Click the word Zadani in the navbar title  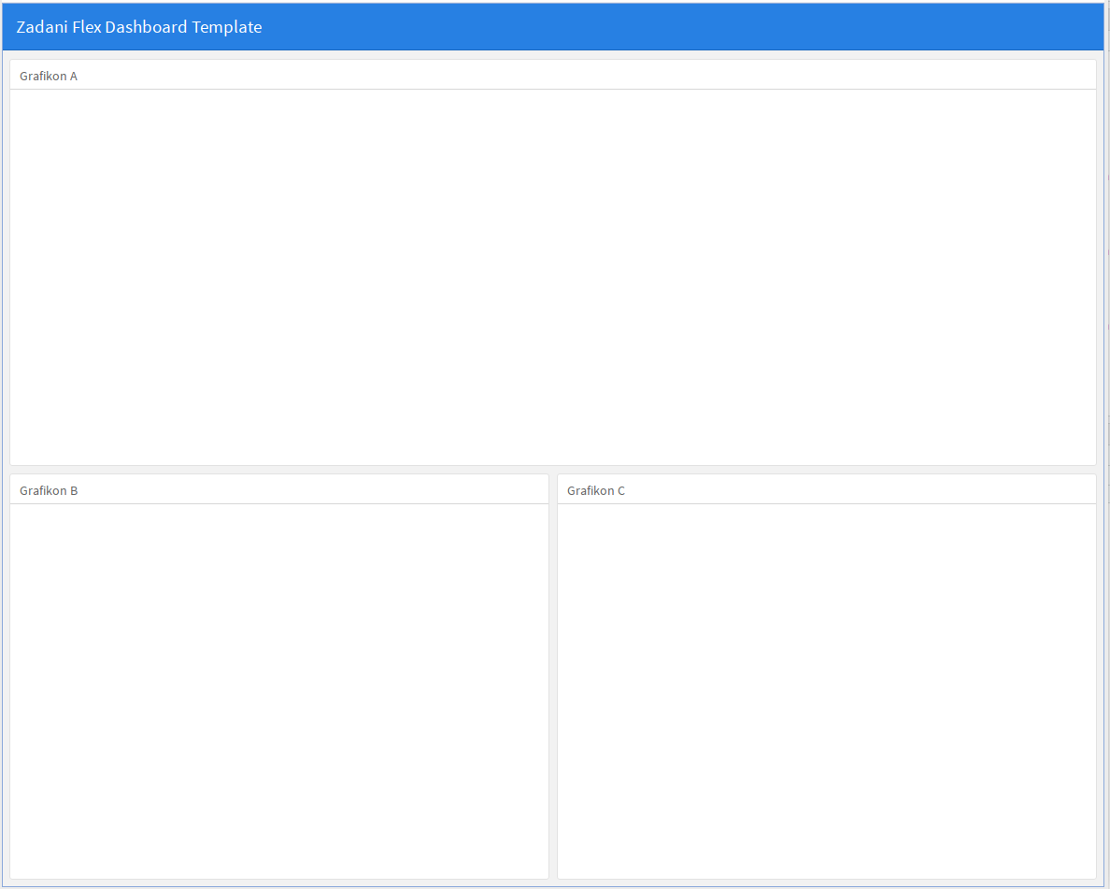pos(42,27)
